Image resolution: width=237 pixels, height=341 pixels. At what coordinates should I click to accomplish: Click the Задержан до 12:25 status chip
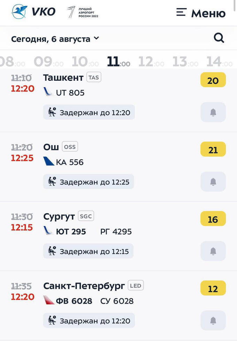[x=89, y=182]
